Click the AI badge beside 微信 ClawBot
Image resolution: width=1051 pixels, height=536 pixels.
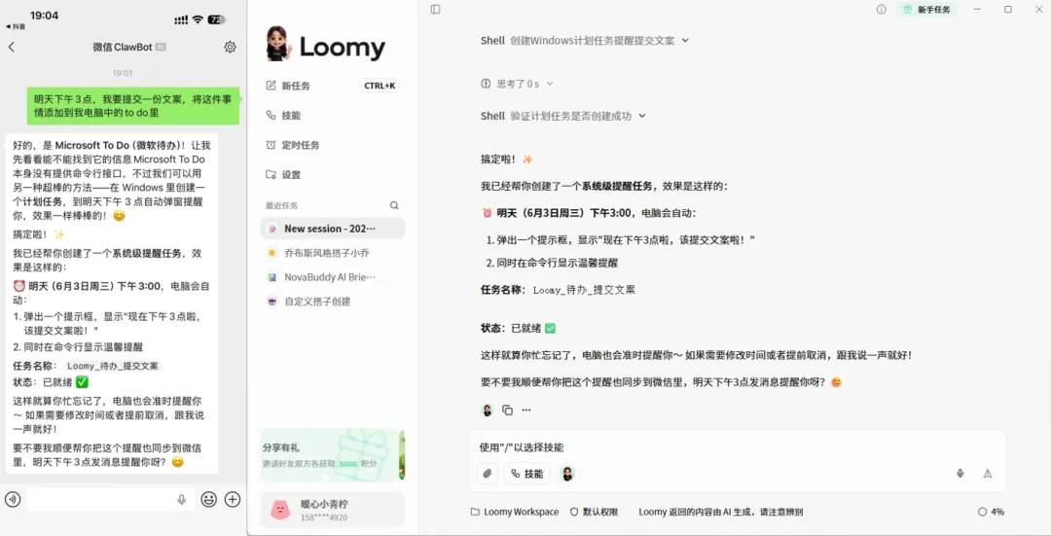click(161, 47)
